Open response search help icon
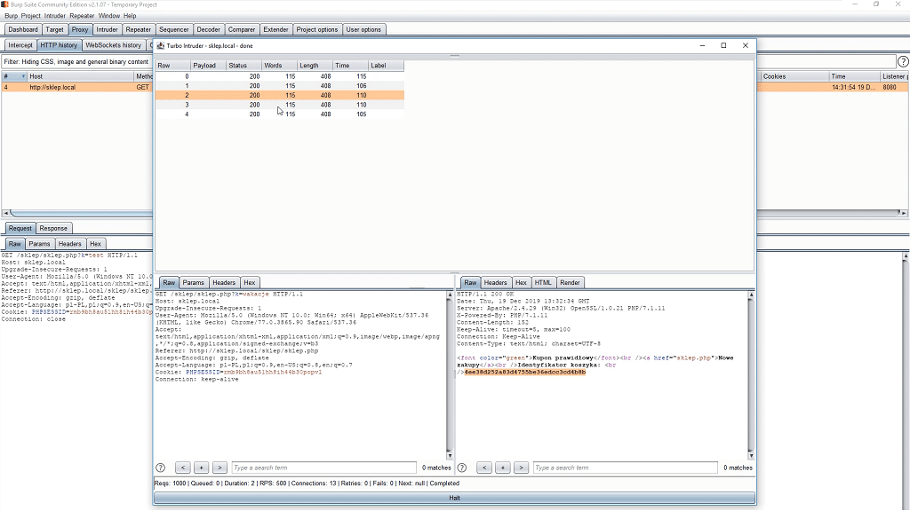Screen dimensions: 910x511 [462, 468]
